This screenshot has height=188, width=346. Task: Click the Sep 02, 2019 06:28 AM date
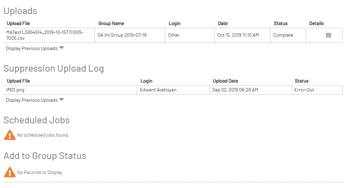tap(235, 90)
